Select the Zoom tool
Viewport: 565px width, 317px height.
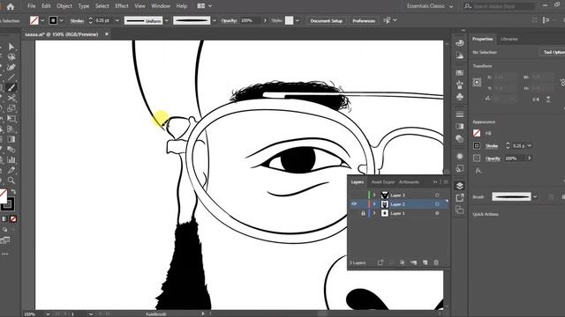pyautogui.click(x=11, y=180)
